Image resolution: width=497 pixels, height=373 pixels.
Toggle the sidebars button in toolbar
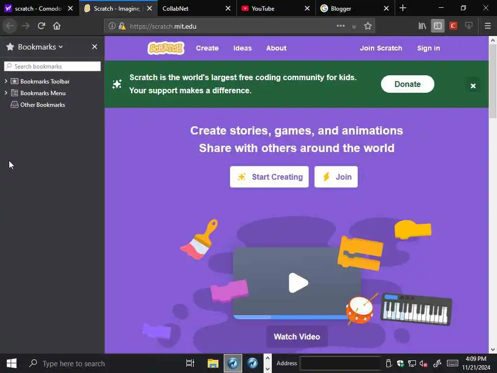coord(438,26)
